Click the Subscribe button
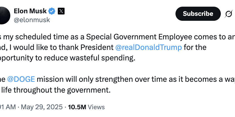Viewport: 235px width, 117px height. (x=198, y=14)
